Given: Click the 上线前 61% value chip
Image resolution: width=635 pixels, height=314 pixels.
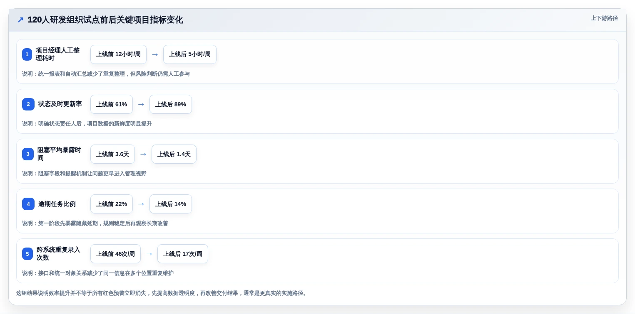Looking at the screenshot, I should click(x=112, y=104).
